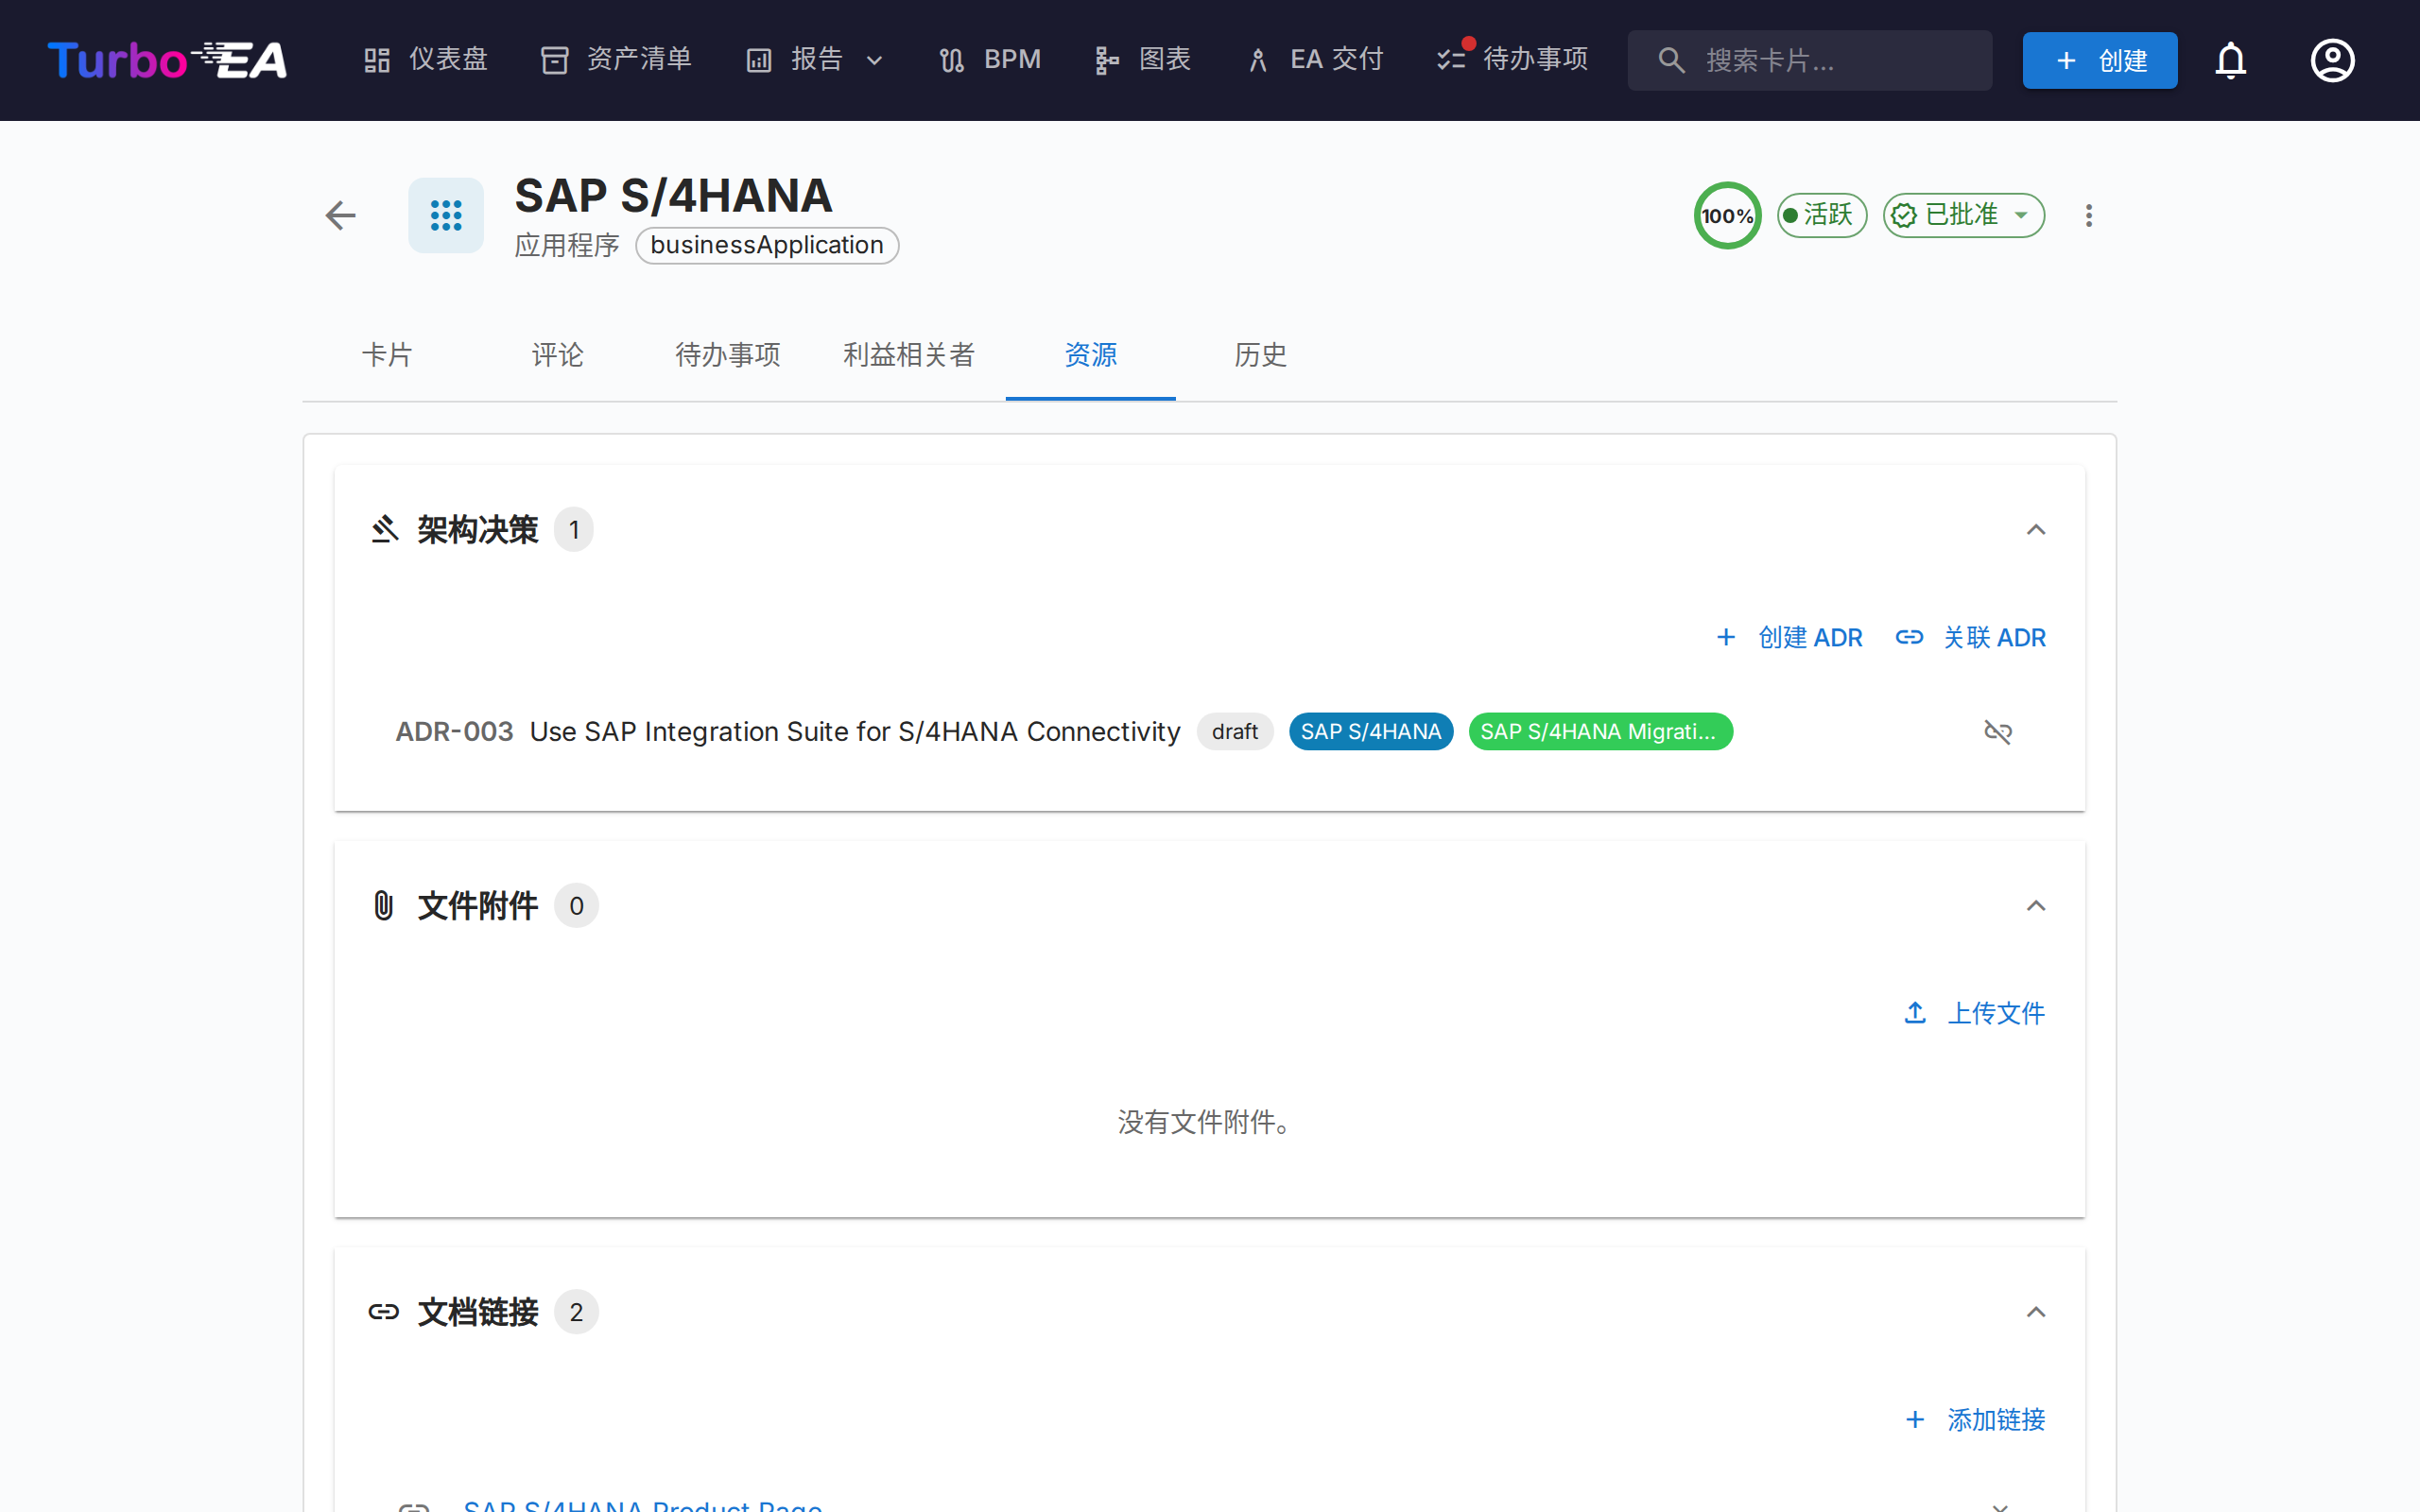Click the notifications bell icon
Screen dimensions: 2420x1512
pos(2230,60)
